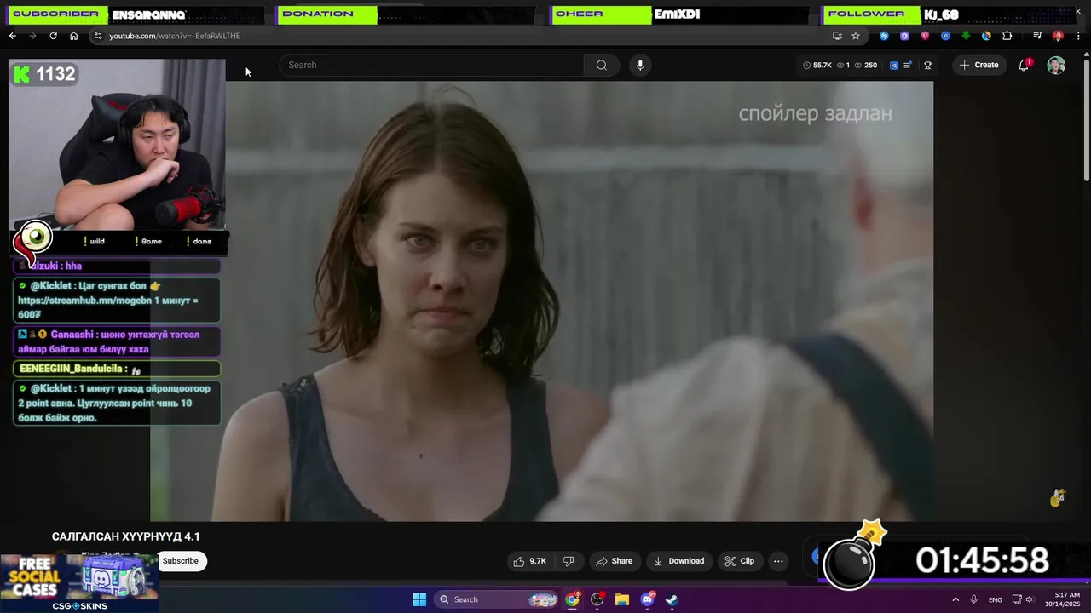The image size is (1091, 613).
Task: Switch the ENG input language
Action: (x=995, y=599)
